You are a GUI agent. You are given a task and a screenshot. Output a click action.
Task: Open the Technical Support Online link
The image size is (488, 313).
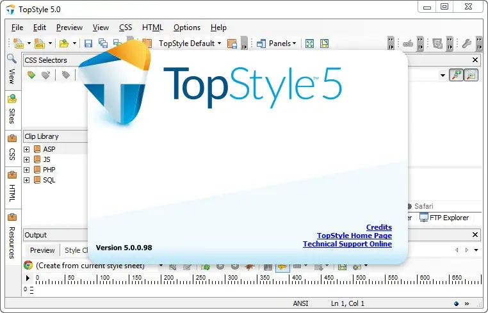tap(347, 244)
